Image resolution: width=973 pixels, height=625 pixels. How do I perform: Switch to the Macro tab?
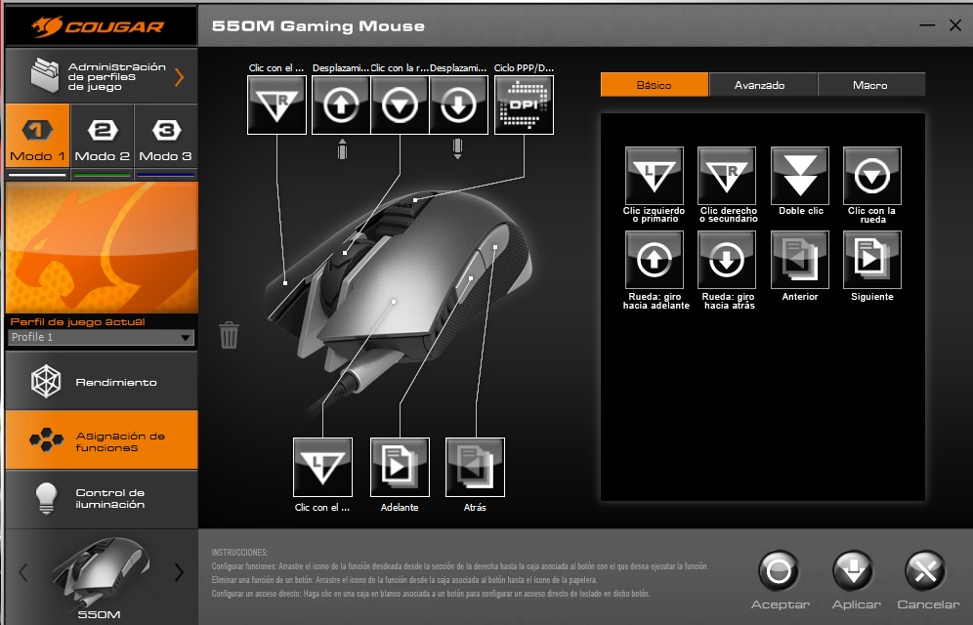pos(869,85)
